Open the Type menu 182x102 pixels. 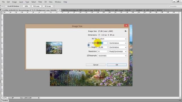tap(27, 2)
